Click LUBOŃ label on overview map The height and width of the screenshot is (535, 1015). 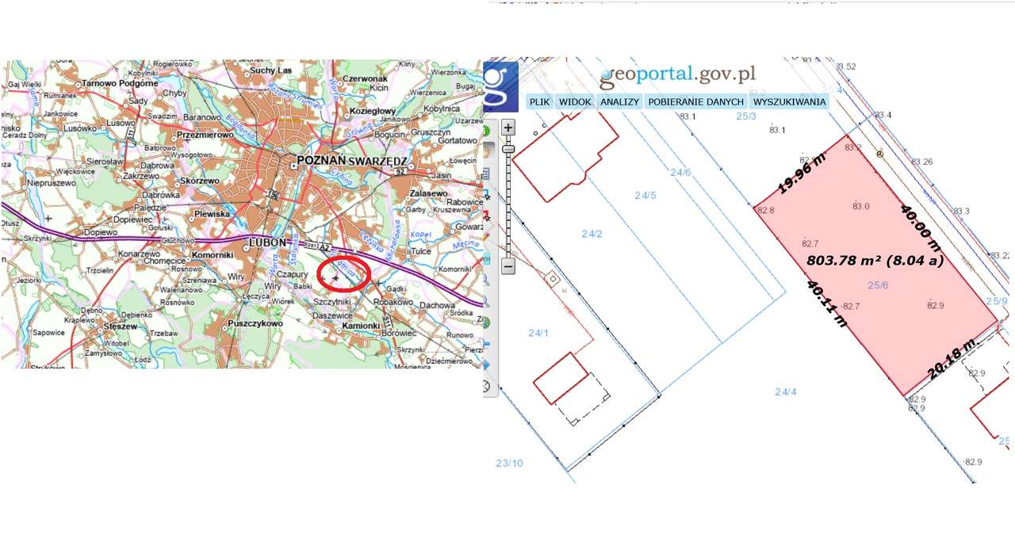266,241
